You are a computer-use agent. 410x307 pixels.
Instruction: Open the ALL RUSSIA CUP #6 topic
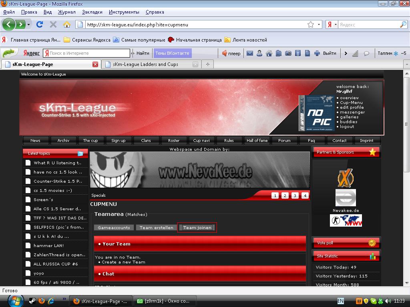(56, 264)
